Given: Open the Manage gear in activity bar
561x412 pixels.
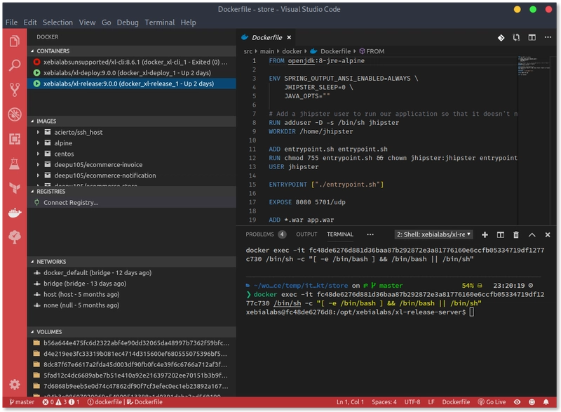Looking at the screenshot, I should coord(14,385).
